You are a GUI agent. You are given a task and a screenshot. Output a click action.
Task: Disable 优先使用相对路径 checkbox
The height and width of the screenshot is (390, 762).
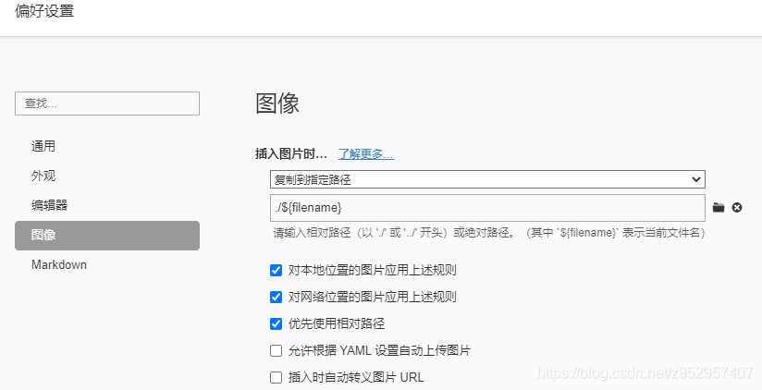[x=276, y=323]
